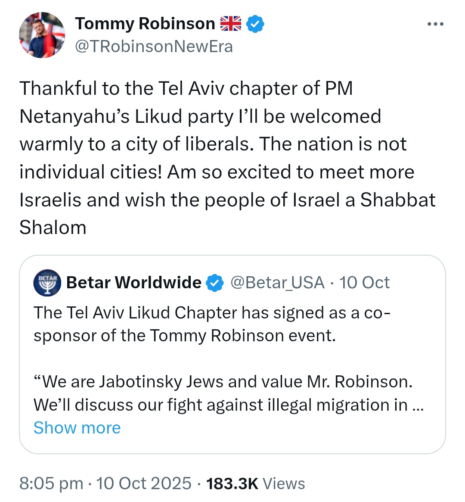Click the UK flag emoji in the name
Viewport: 465px width, 502px height.
pos(231,24)
